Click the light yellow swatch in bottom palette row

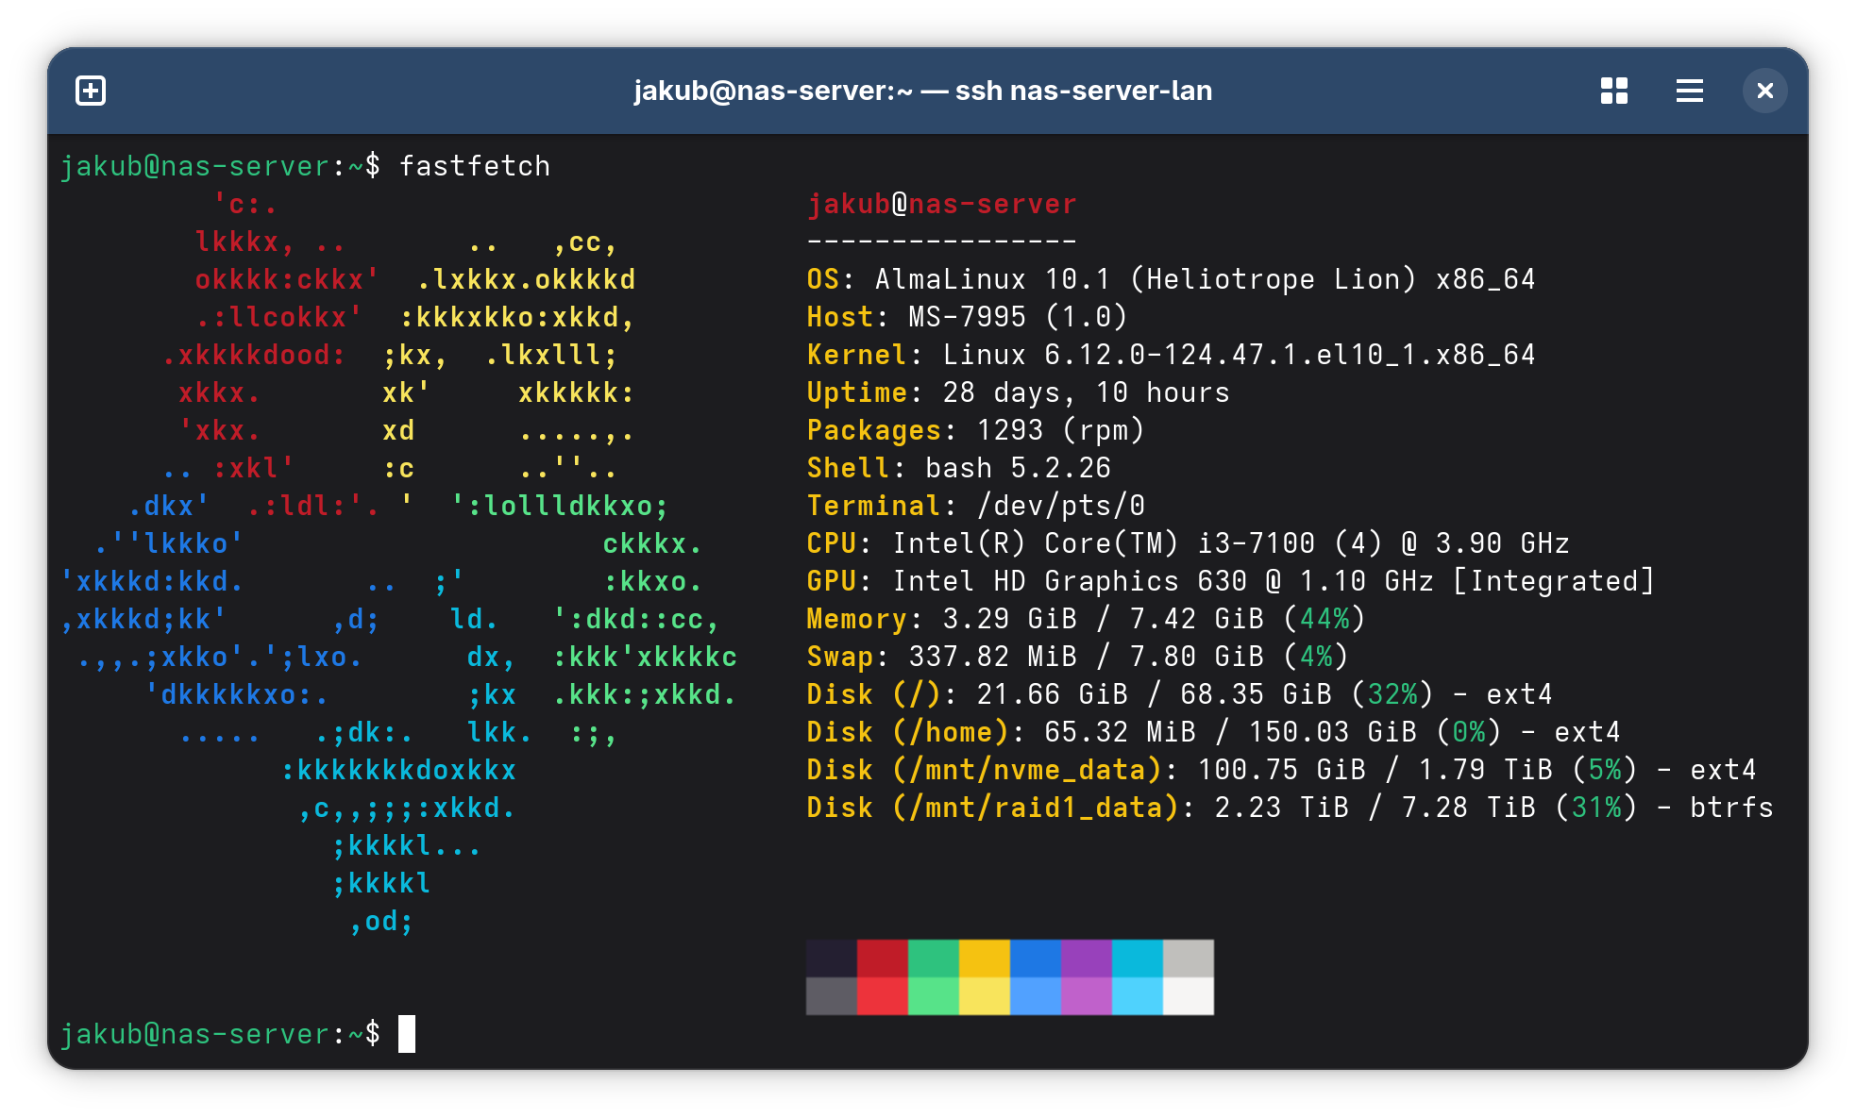[985, 996]
